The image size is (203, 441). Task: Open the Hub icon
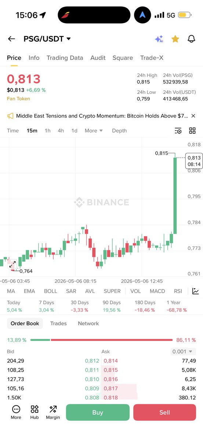35,412
